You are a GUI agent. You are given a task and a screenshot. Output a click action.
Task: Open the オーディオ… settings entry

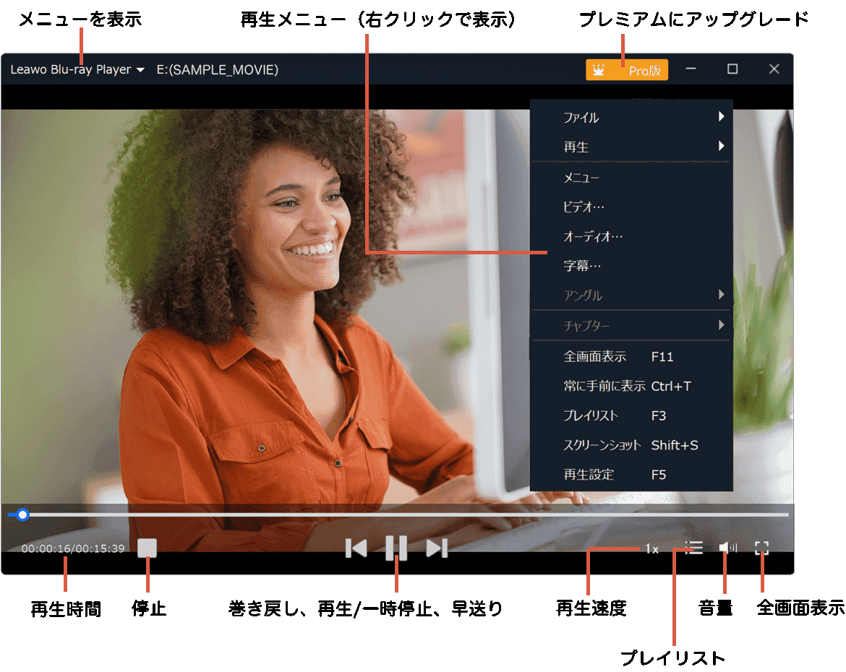pyautogui.click(x=592, y=236)
